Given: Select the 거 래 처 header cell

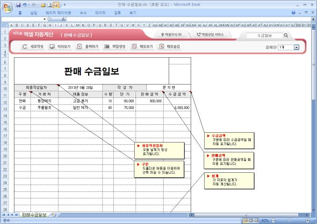Looking at the screenshot, I should 44,95.
